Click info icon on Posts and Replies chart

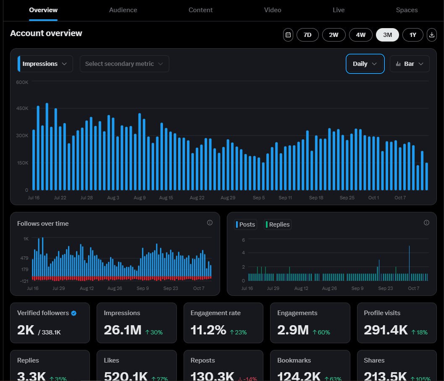click(x=426, y=223)
